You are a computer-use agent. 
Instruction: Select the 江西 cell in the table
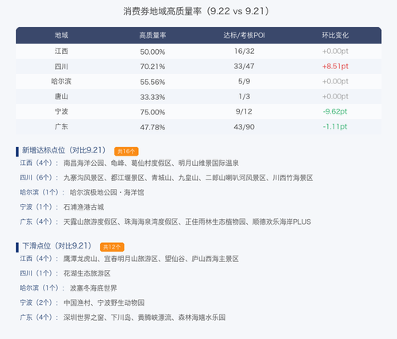coord(61,51)
